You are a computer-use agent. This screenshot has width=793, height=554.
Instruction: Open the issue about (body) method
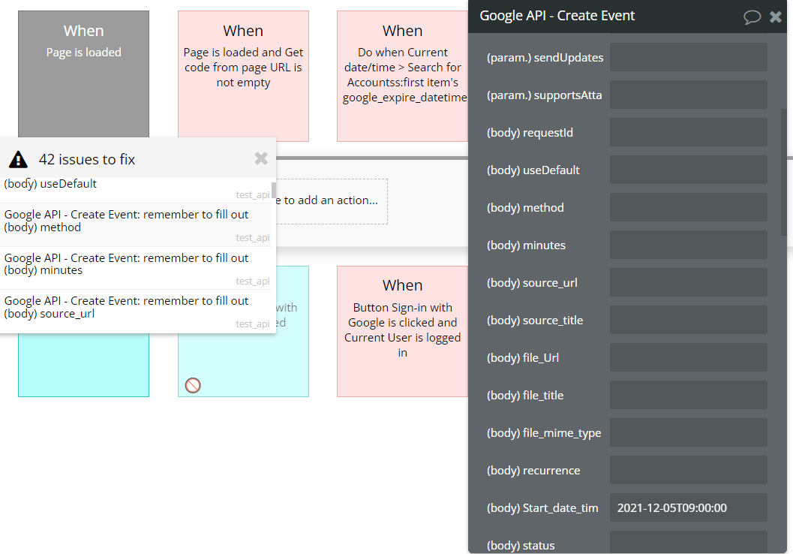click(136, 225)
